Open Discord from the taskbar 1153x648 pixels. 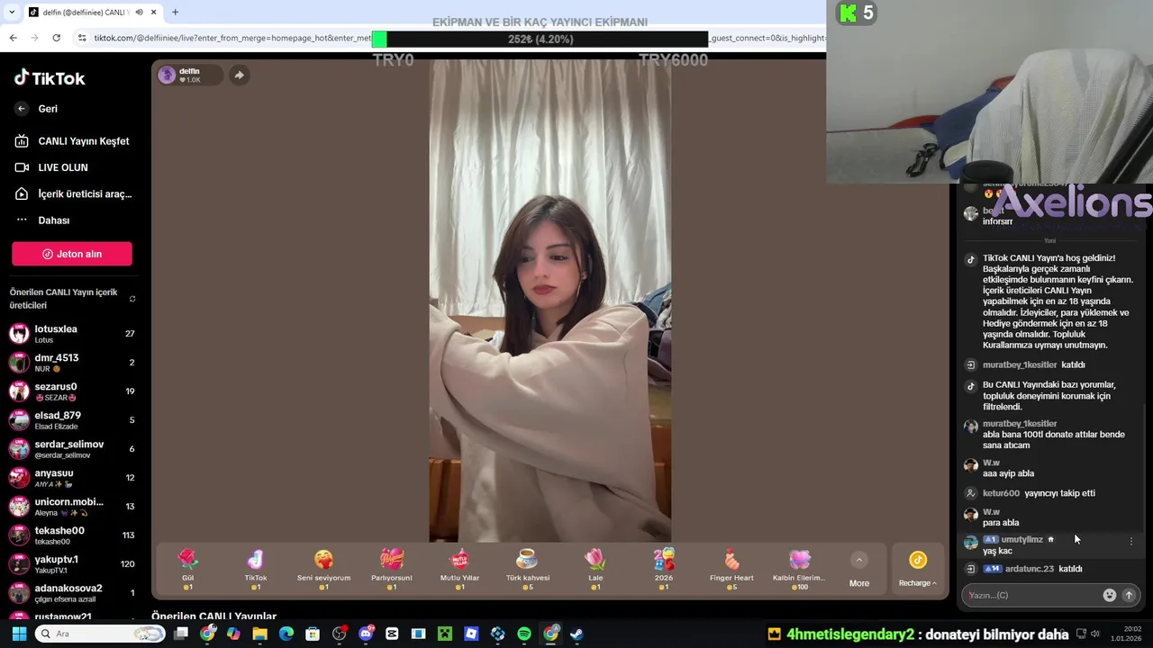point(366,634)
